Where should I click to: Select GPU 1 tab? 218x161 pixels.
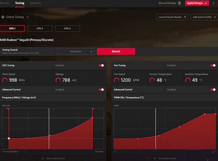click(x=12, y=28)
